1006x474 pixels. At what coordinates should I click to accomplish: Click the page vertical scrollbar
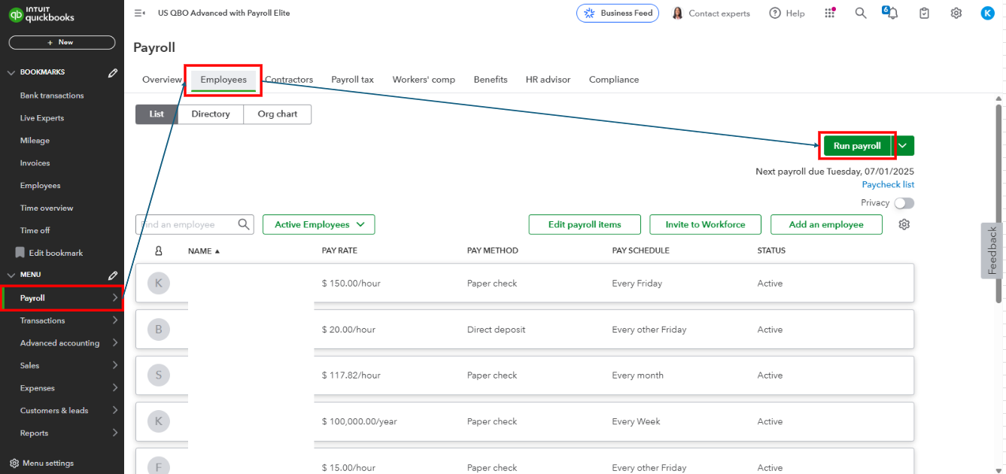click(999, 203)
